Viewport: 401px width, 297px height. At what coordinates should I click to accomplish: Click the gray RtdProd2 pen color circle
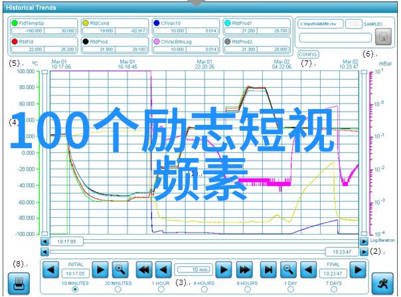(227, 41)
